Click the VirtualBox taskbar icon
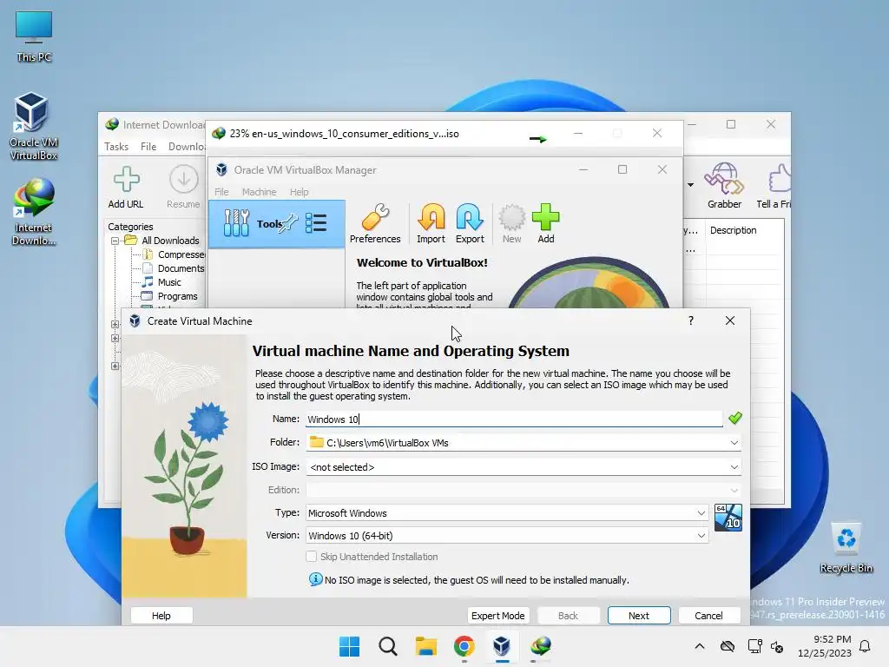Image resolution: width=889 pixels, height=667 pixels. [x=502, y=646]
